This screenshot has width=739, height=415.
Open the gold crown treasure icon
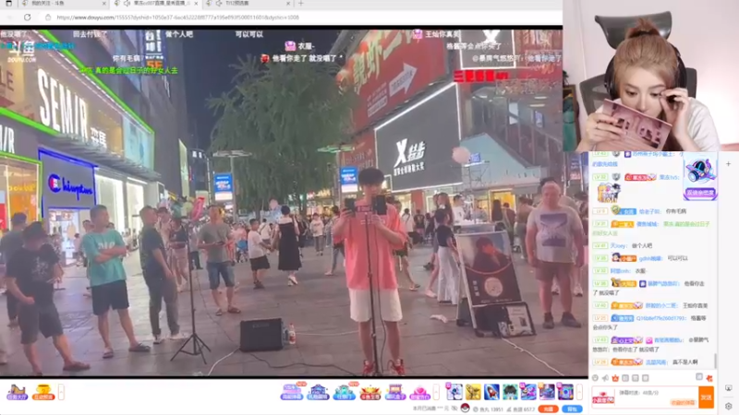[x=370, y=391]
